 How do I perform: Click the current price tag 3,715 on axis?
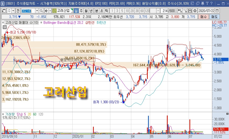(221, 60)
